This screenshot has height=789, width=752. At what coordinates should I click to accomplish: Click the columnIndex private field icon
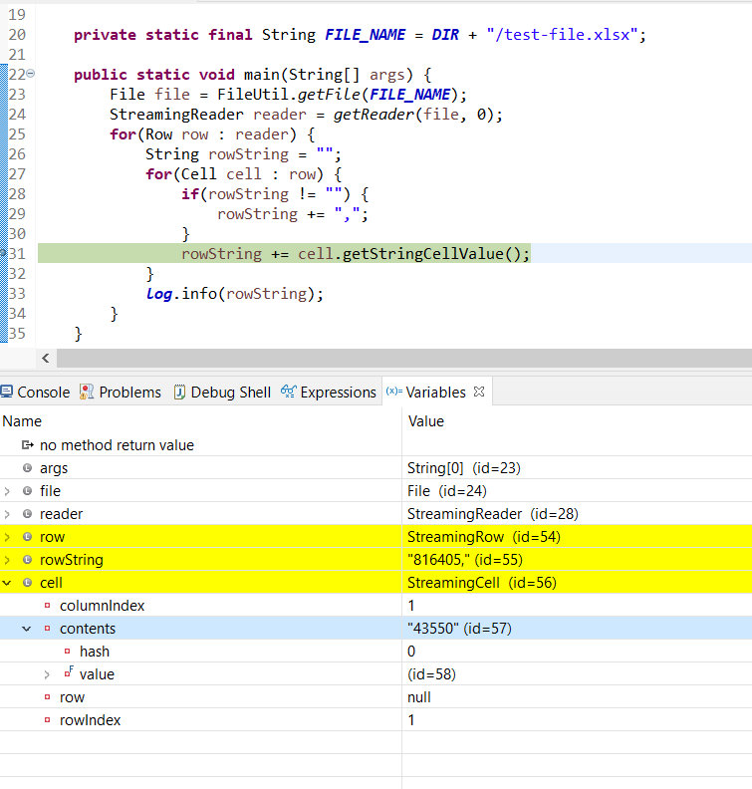pyautogui.click(x=47, y=606)
